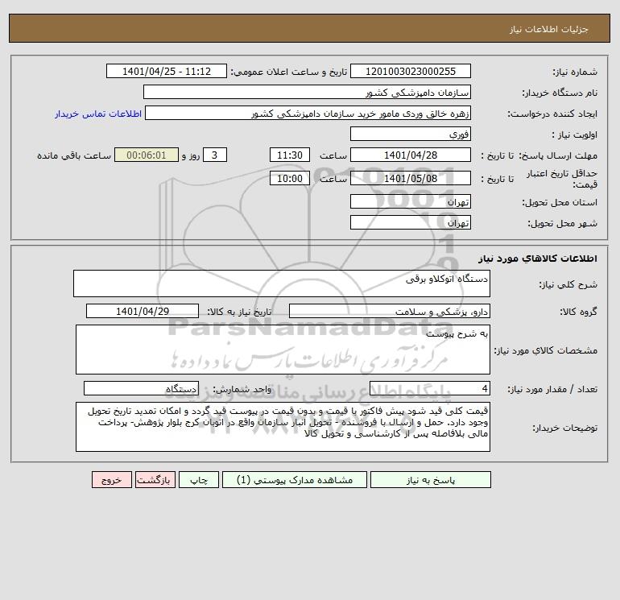Click the label مهلت ارسال پاسخ
Viewport: 620px width, 600px height.
pos(557,155)
